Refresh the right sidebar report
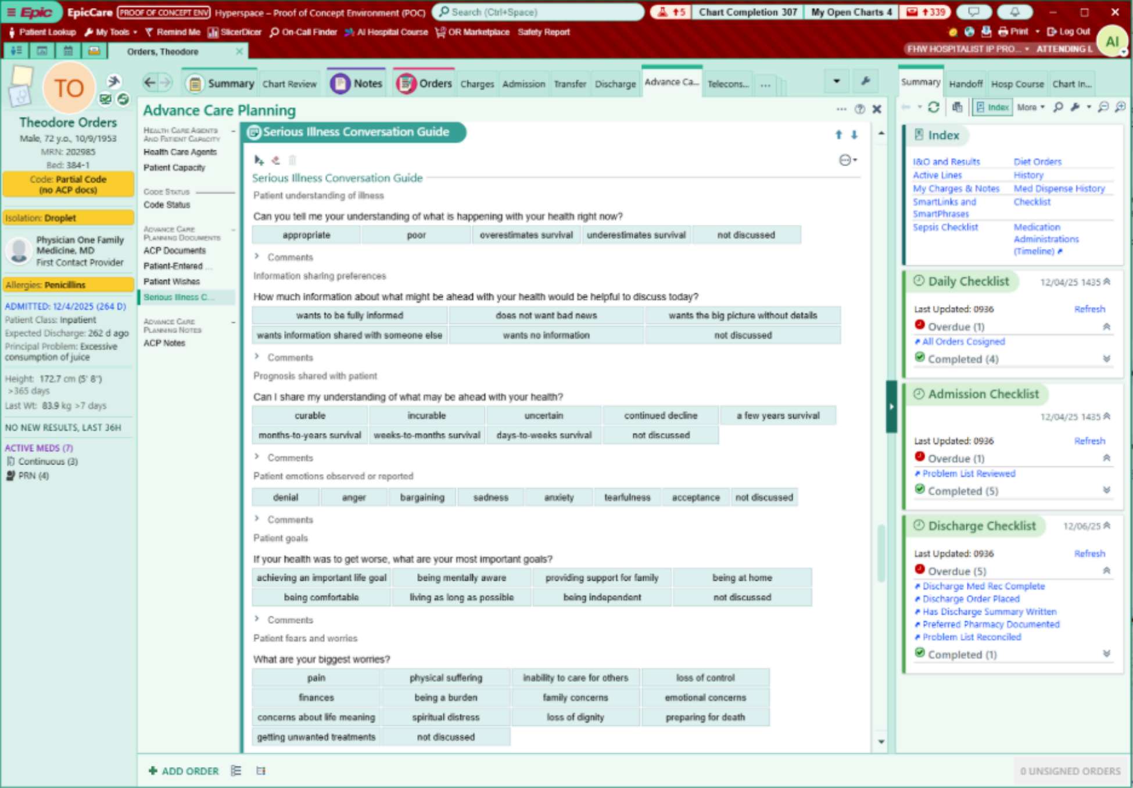Screen dimensions: 1133x788 (x=933, y=107)
